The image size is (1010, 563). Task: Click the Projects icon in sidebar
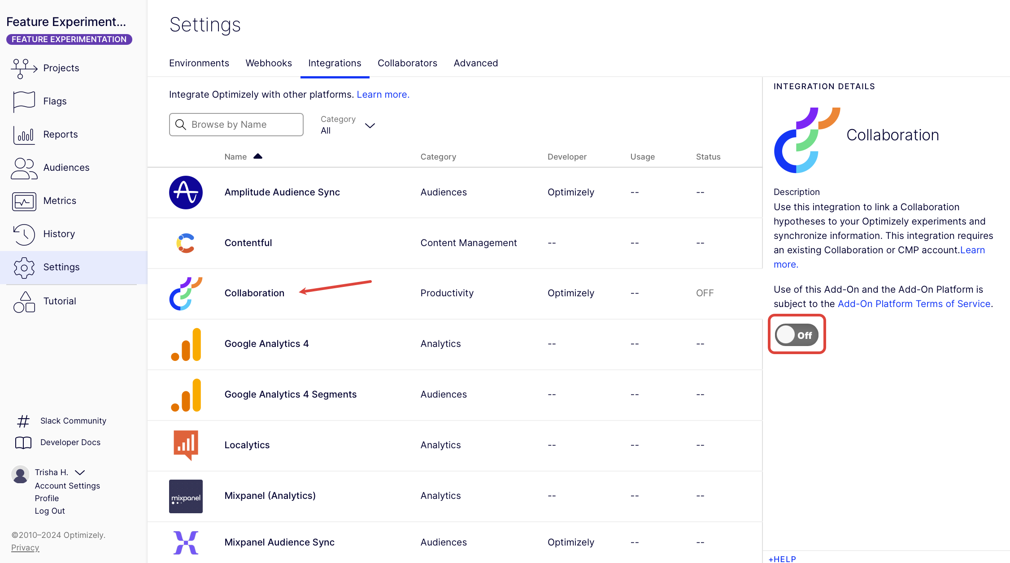click(x=23, y=68)
